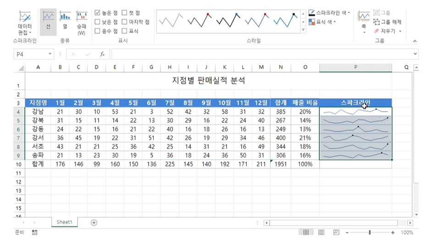This screenshot has height=243, width=432.
Task: Click the select-all corner triangle
Action: 21,67
